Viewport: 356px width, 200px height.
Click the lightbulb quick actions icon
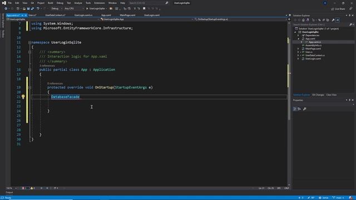coord(23,97)
